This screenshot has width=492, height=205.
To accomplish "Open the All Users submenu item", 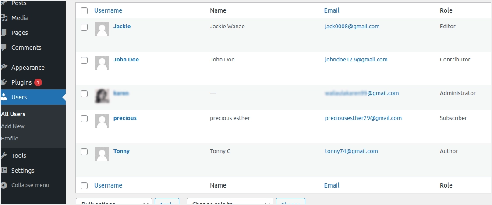I will coord(13,114).
